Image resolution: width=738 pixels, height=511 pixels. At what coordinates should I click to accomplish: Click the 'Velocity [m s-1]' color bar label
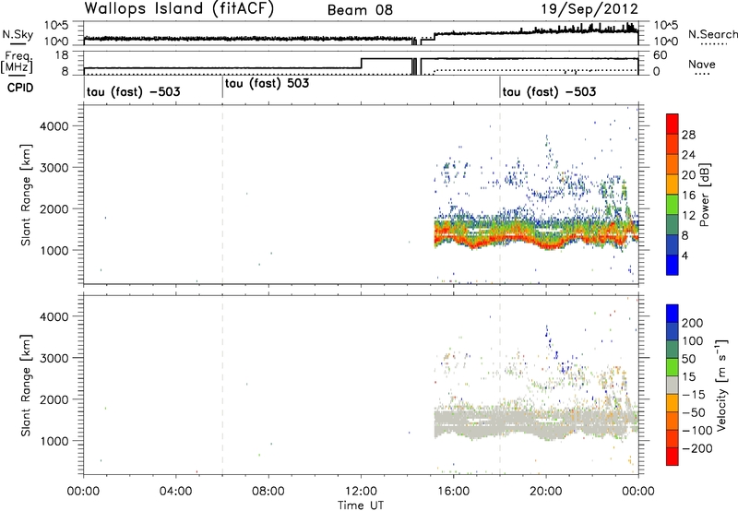click(721, 385)
